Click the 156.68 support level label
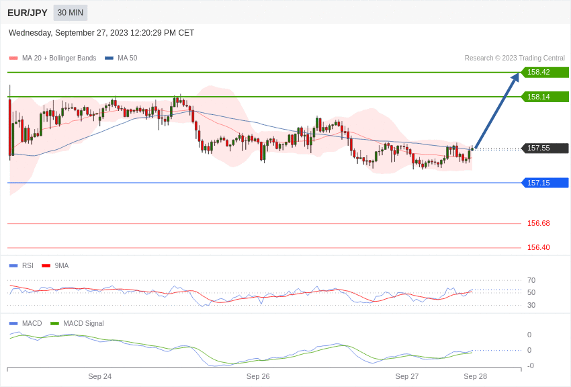The width and height of the screenshot is (571, 387). (539, 223)
